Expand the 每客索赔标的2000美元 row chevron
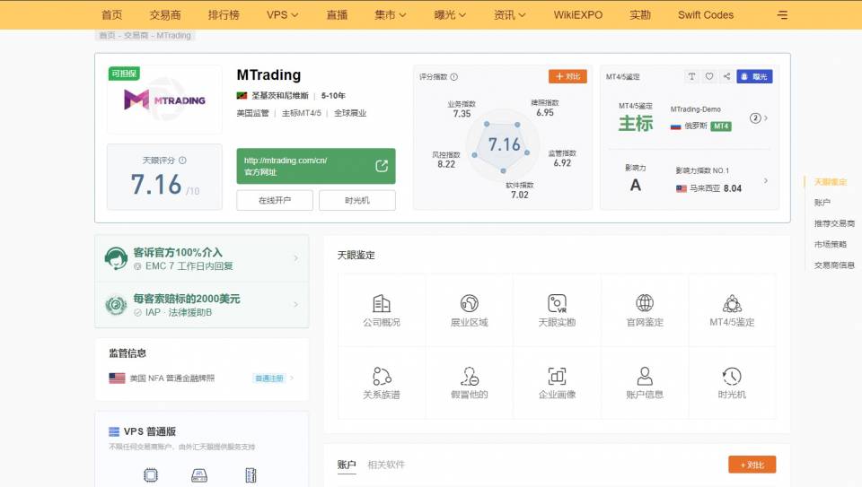 [296, 305]
